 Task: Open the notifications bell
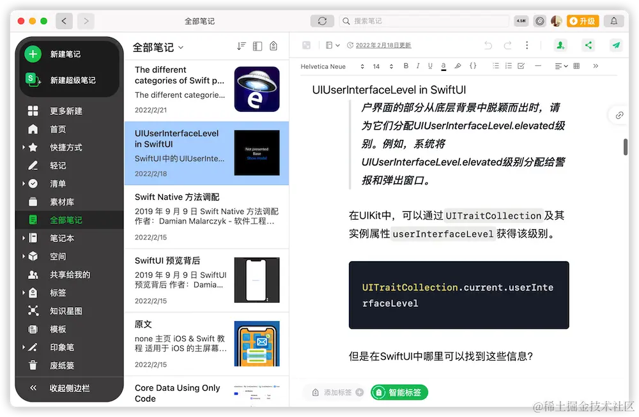613,21
